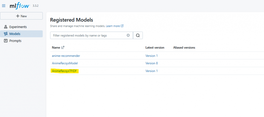
Task: Click the Experiments flask icon
Action: pyautogui.click(x=6, y=27)
